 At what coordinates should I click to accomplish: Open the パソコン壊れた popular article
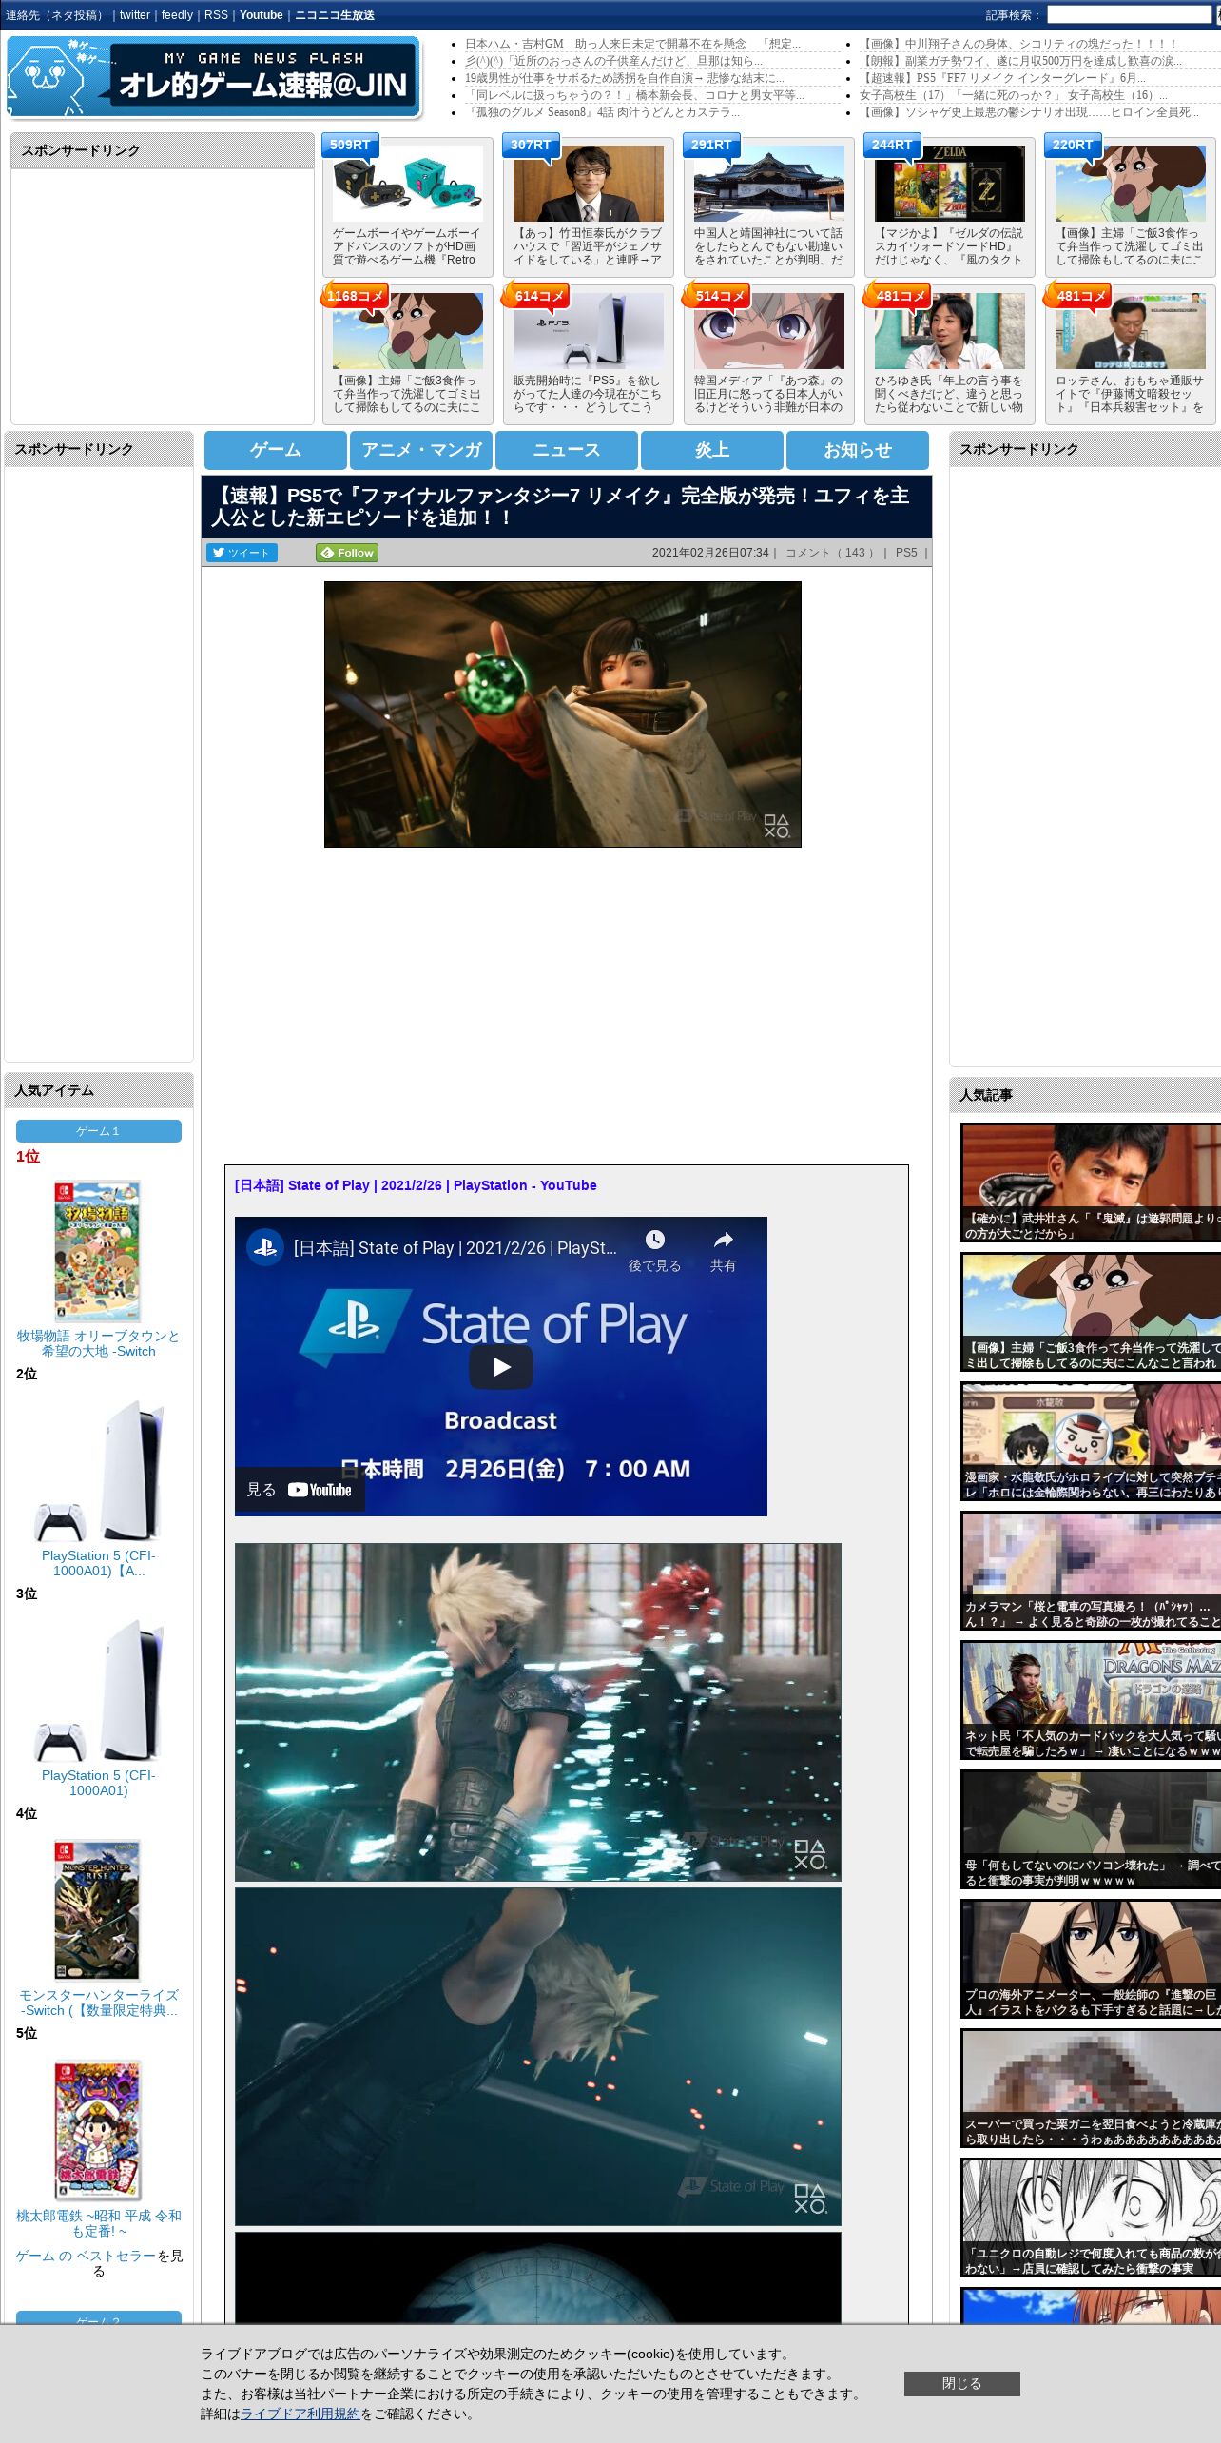[1090, 1829]
